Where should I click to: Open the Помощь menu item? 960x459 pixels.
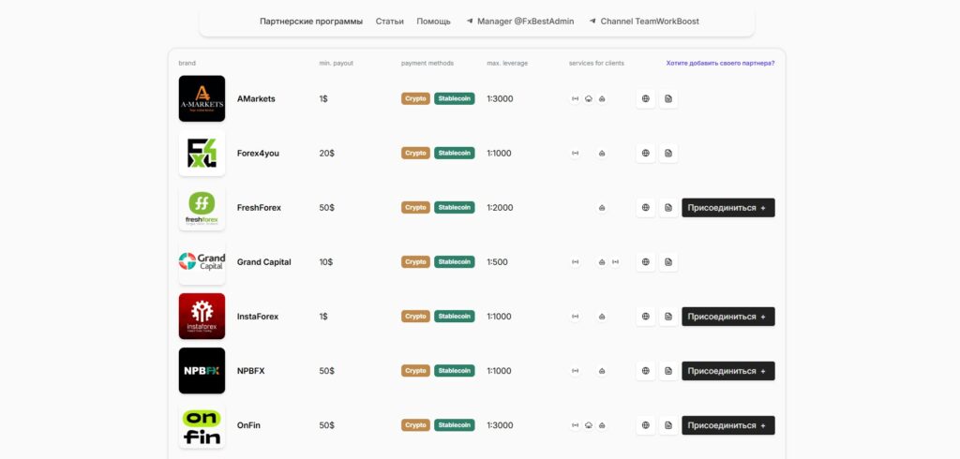click(433, 22)
